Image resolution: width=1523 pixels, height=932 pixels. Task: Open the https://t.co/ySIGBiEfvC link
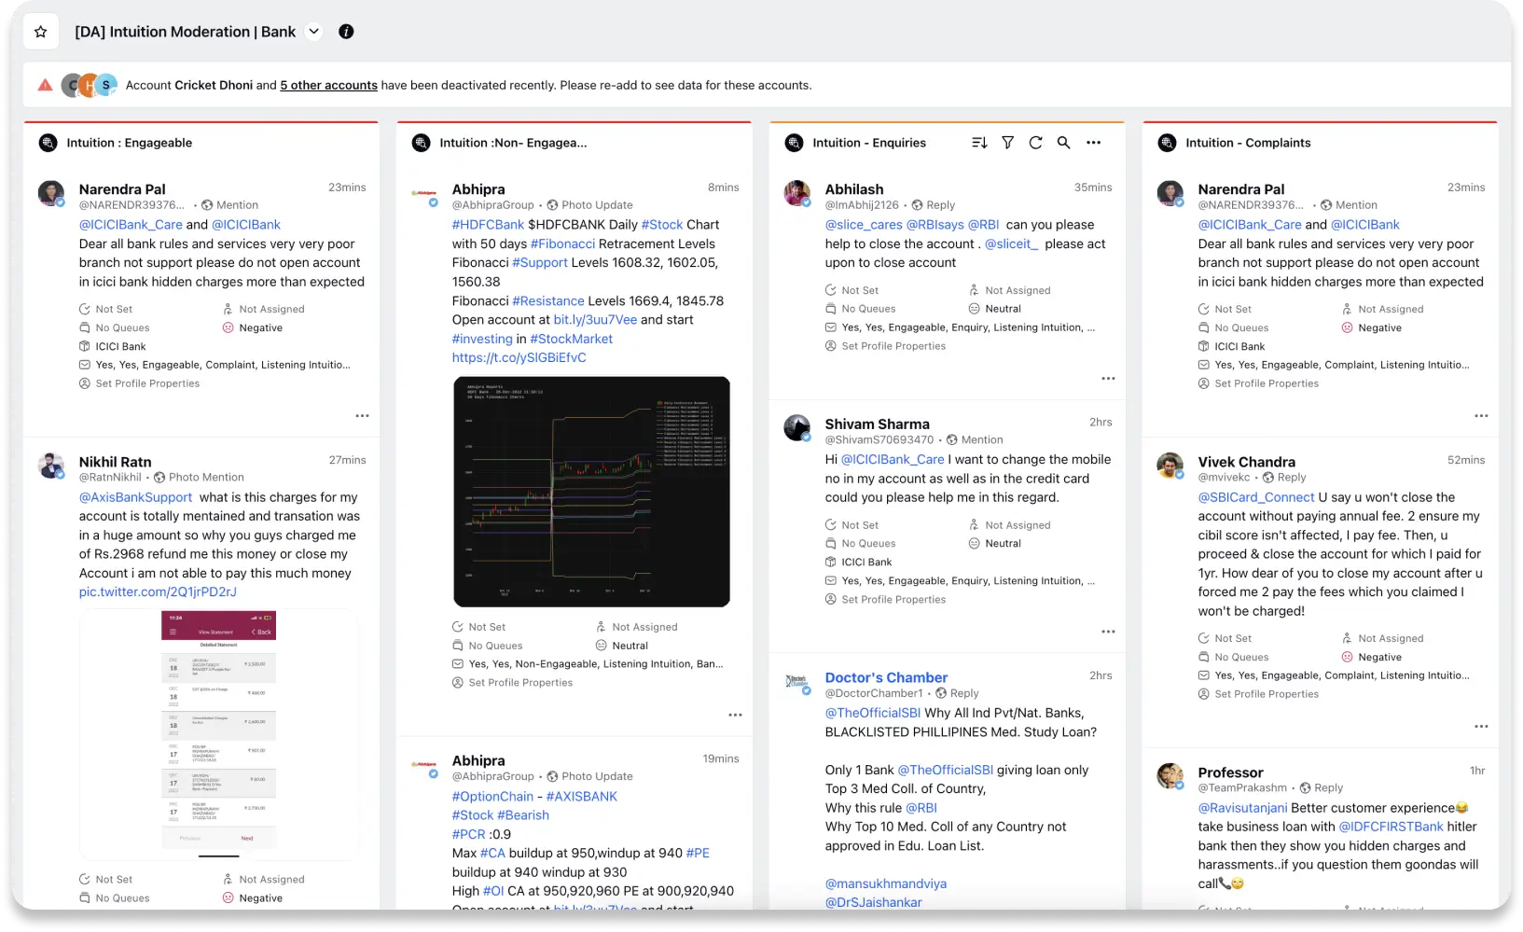click(x=519, y=357)
